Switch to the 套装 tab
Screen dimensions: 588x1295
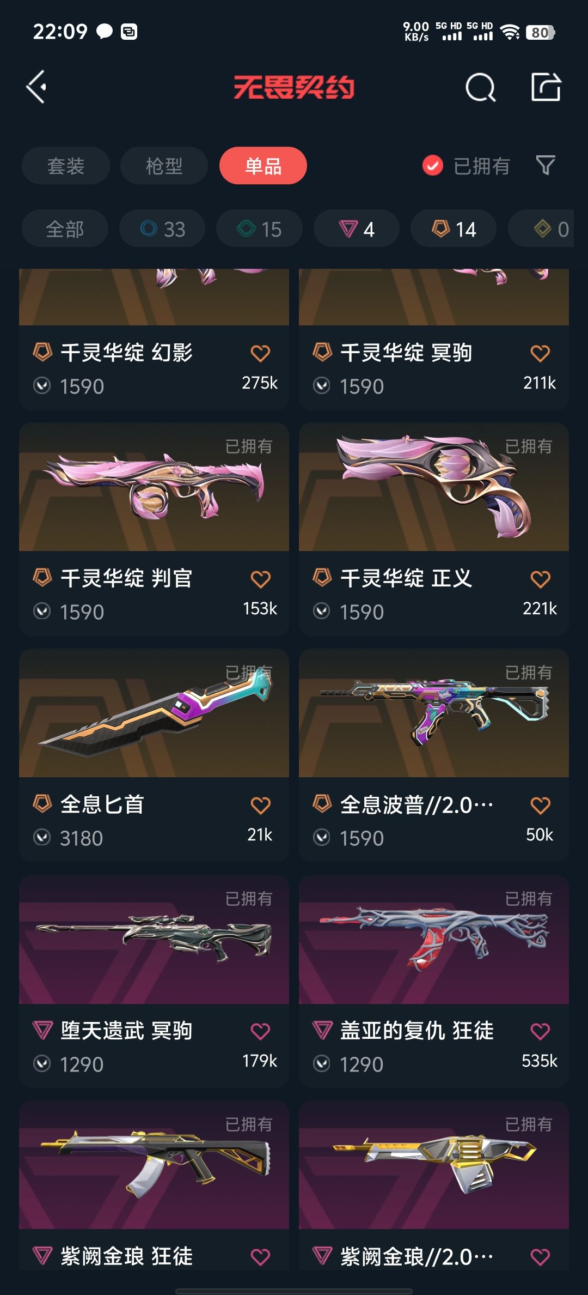66,166
